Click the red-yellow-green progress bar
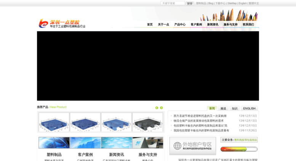Screen dimensions: 296x161 (x=239, y=149)
